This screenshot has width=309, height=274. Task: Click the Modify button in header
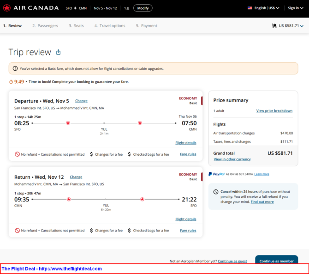click(143, 8)
